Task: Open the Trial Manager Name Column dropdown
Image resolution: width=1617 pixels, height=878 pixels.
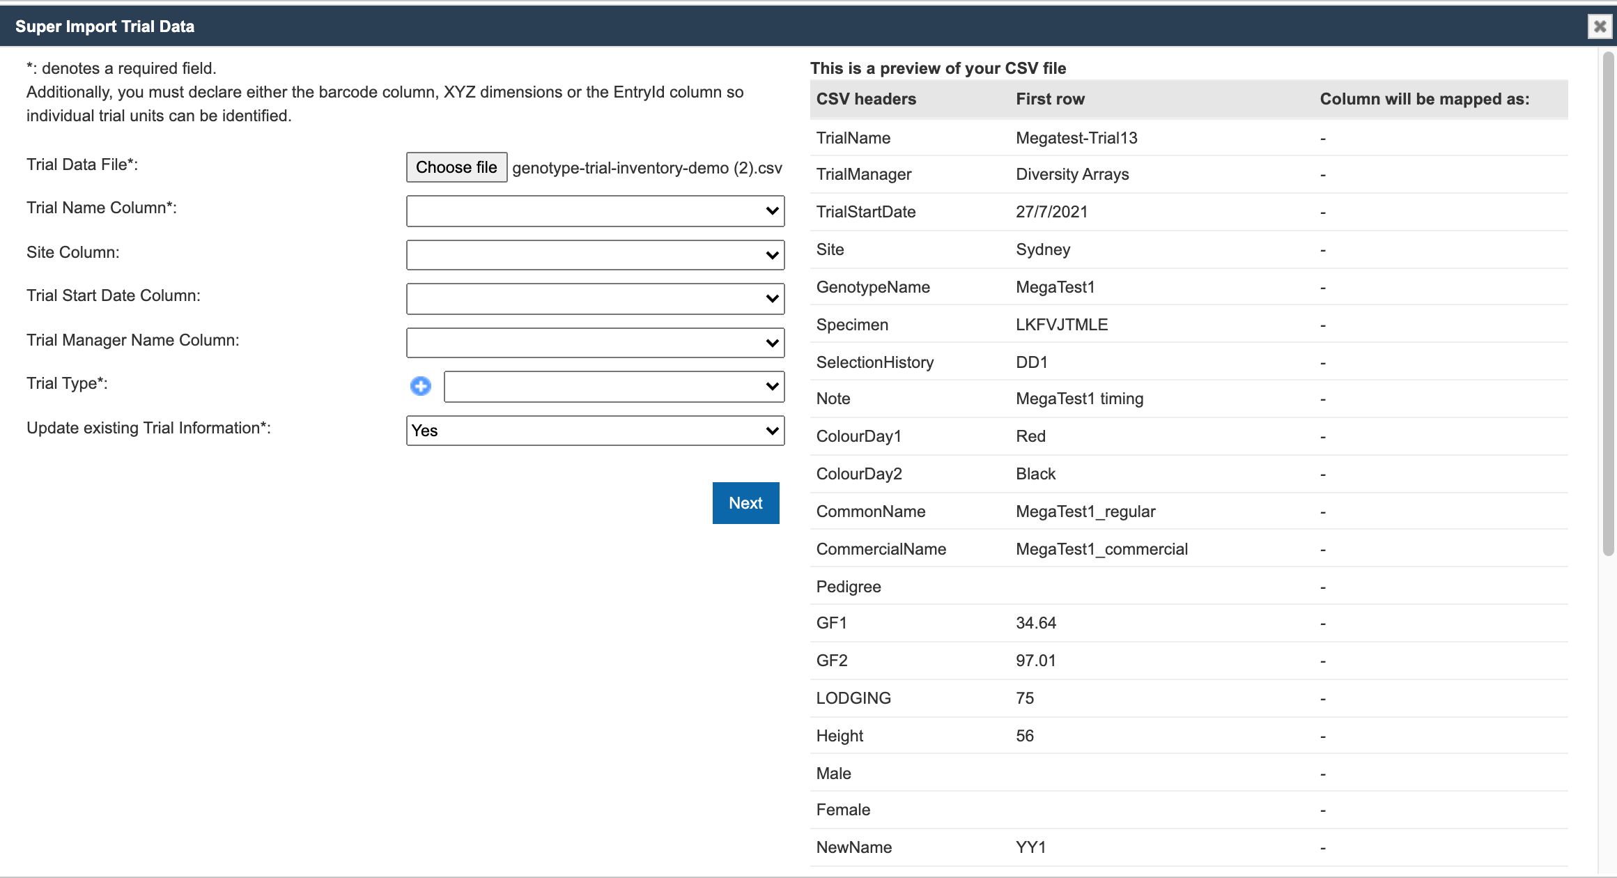Action: coord(594,342)
